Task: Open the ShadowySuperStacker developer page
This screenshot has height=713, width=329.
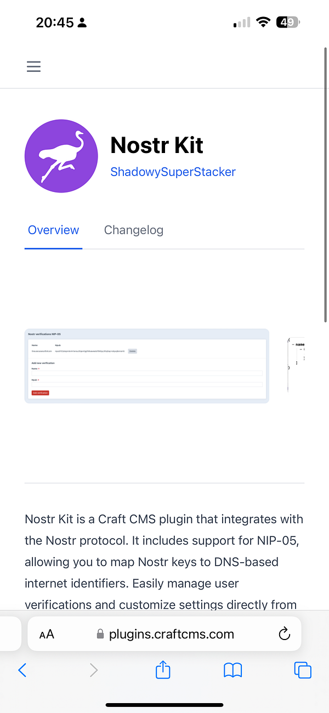Action: [x=173, y=172]
